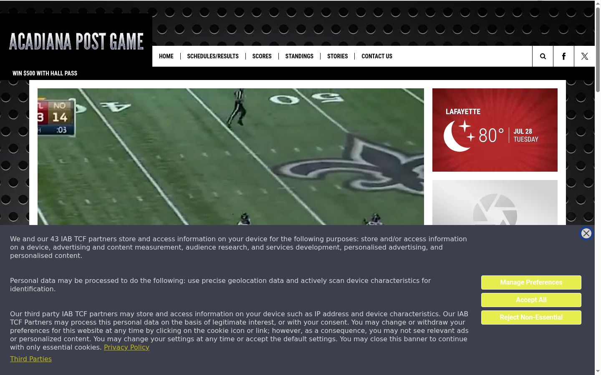Visit the Facebook page icon
The height and width of the screenshot is (375, 601).
[563, 56]
